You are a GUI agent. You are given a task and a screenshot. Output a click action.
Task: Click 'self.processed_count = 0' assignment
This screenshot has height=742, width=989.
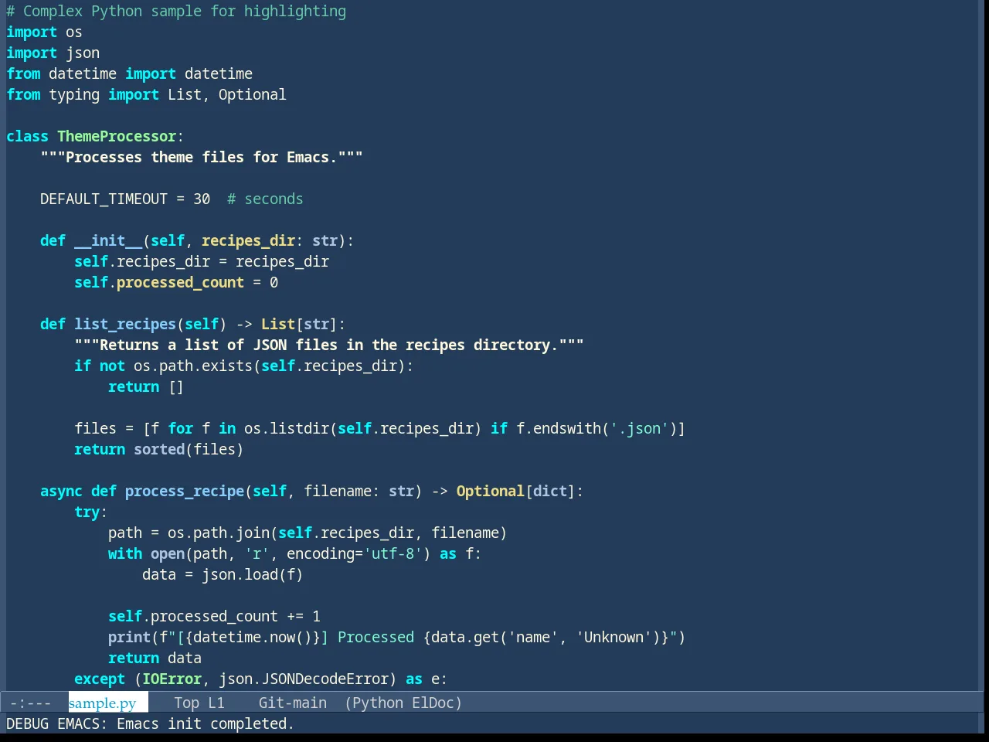click(x=176, y=282)
